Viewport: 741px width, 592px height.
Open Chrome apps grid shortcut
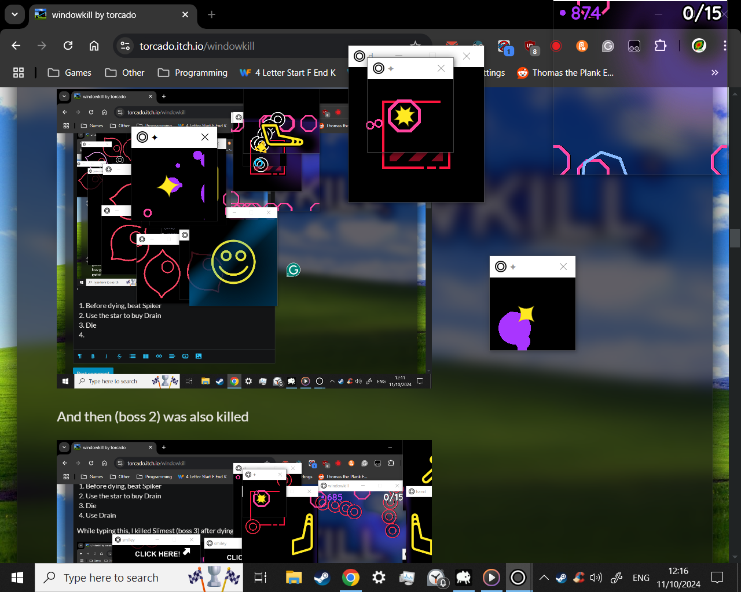pyautogui.click(x=19, y=72)
